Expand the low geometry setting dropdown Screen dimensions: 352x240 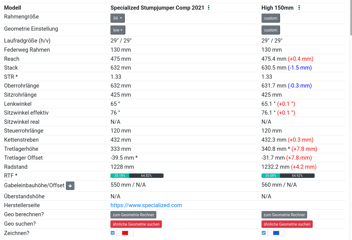click(x=118, y=30)
